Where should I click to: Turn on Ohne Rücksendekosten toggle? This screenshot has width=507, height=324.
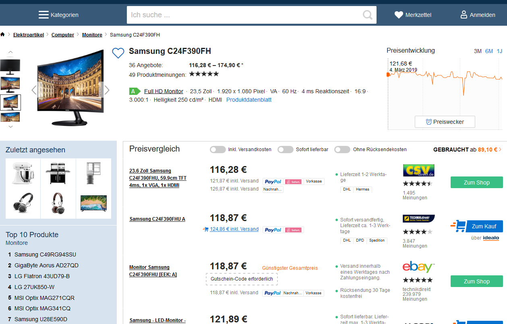pyautogui.click(x=342, y=150)
